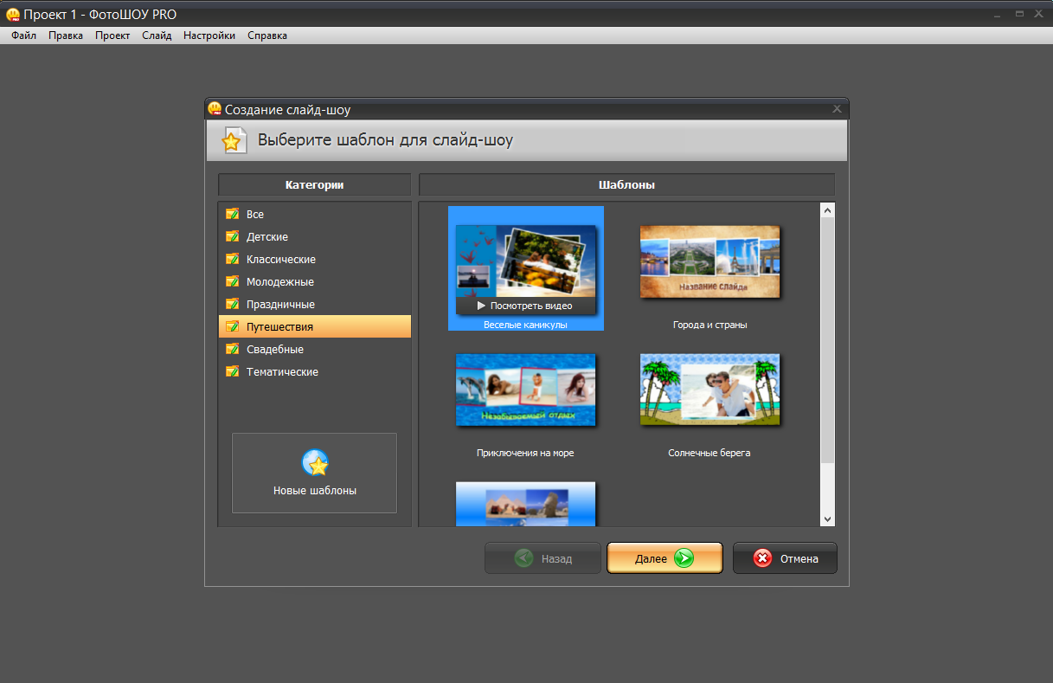Click the icon beside the Молодежные category
The height and width of the screenshot is (683, 1053).
[232, 281]
